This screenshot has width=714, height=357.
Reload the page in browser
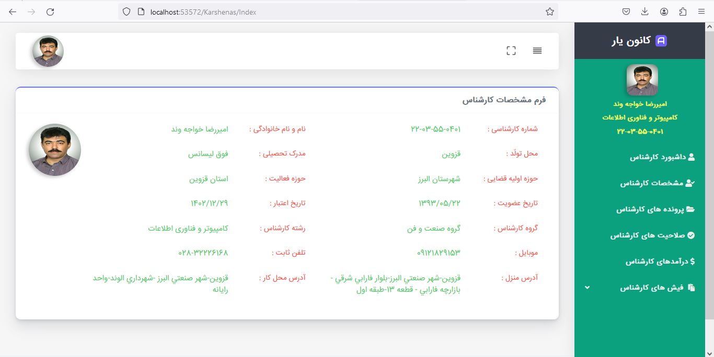(x=50, y=11)
